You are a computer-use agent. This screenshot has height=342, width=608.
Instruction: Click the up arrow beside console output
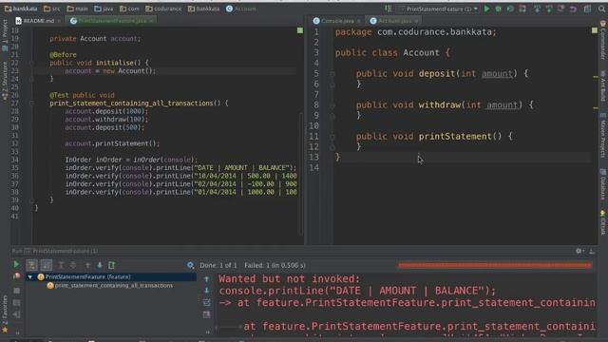[x=207, y=278]
